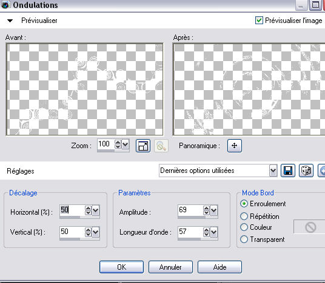The image size is (325, 283).
Task: Click the disabled color swatch box
Action: (310, 227)
